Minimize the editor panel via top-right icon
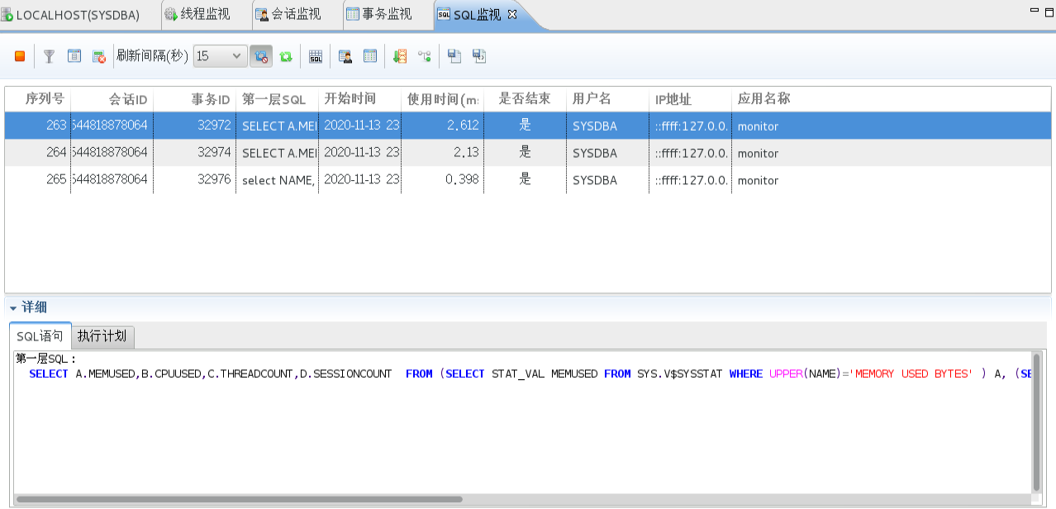The width and height of the screenshot is (1056, 509). 1035,10
